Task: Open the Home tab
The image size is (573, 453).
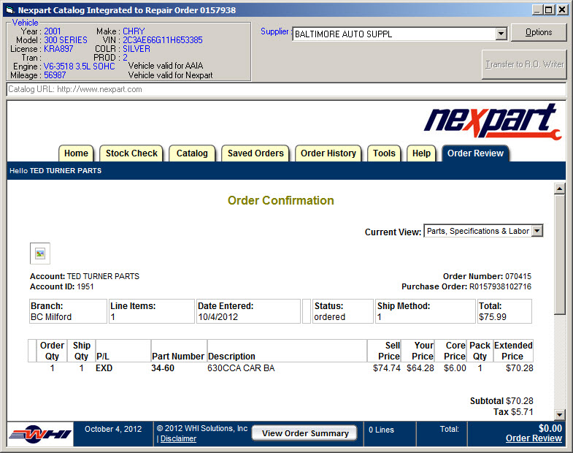Action: tap(76, 153)
